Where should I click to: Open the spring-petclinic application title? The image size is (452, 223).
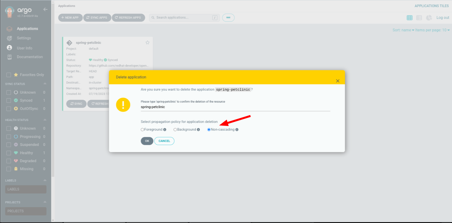88,43
